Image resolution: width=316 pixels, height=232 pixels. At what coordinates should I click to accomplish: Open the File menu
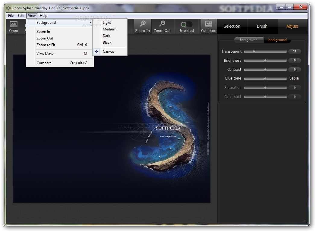click(11, 15)
